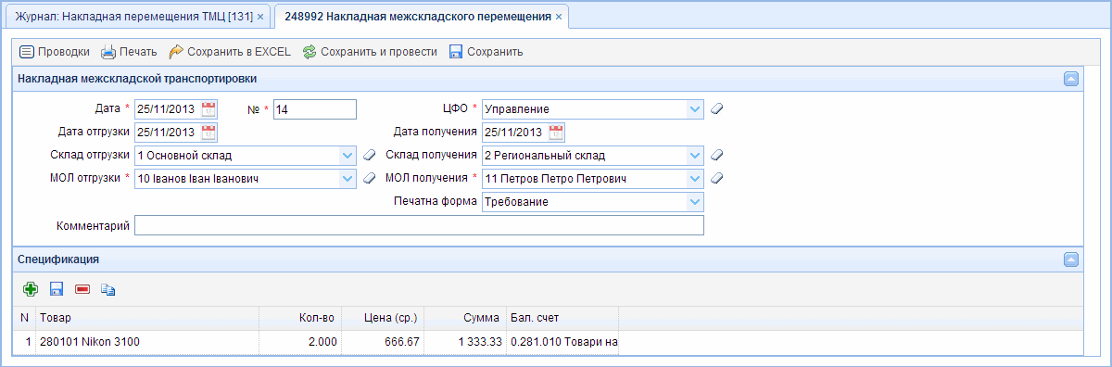Image resolution: width=1112 pixels, height=367 pixels.
Task: Click Сохранить и провести
Action: coord(370,52)
